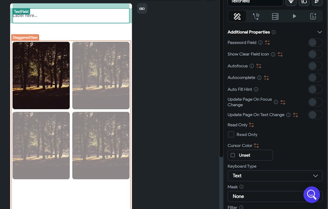Viewport: 328px width, 209px height.
Task: Select the faded image right of the dark forest image
Action: click(101, 75)
